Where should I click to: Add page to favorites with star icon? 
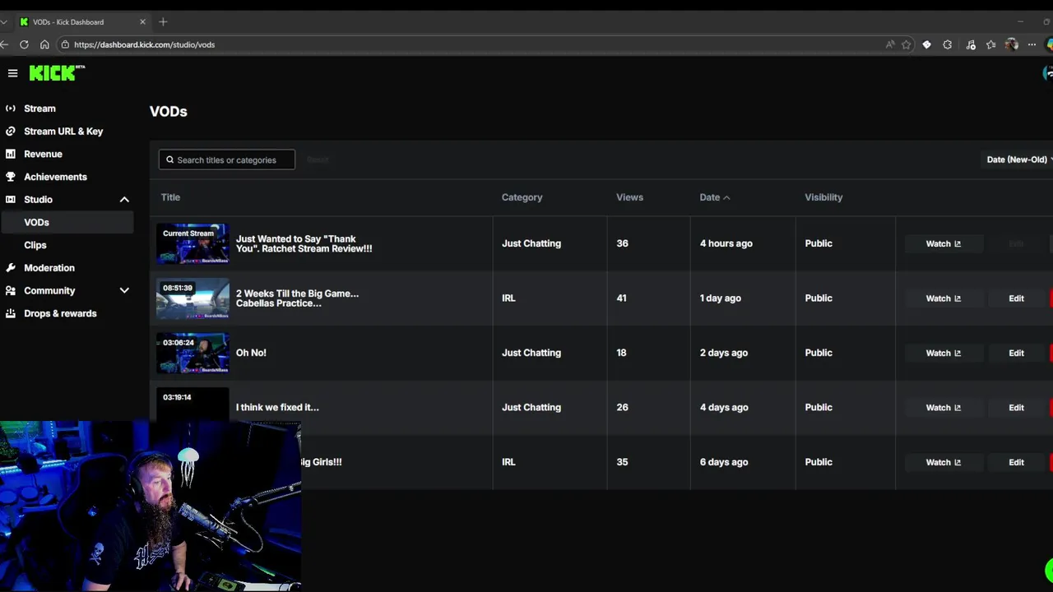(x=907, y=44)
